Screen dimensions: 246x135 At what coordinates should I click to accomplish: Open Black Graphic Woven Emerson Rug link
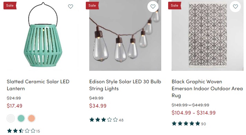tap(207, 88)
